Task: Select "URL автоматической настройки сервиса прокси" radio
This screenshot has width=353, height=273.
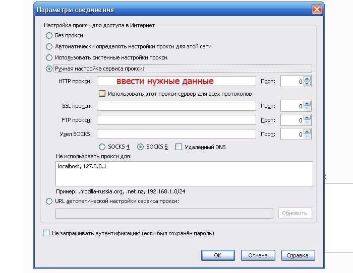Action: click(x=49, y=201)
